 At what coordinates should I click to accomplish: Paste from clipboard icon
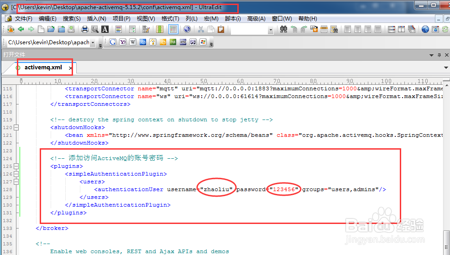click(x=221, y=29)
